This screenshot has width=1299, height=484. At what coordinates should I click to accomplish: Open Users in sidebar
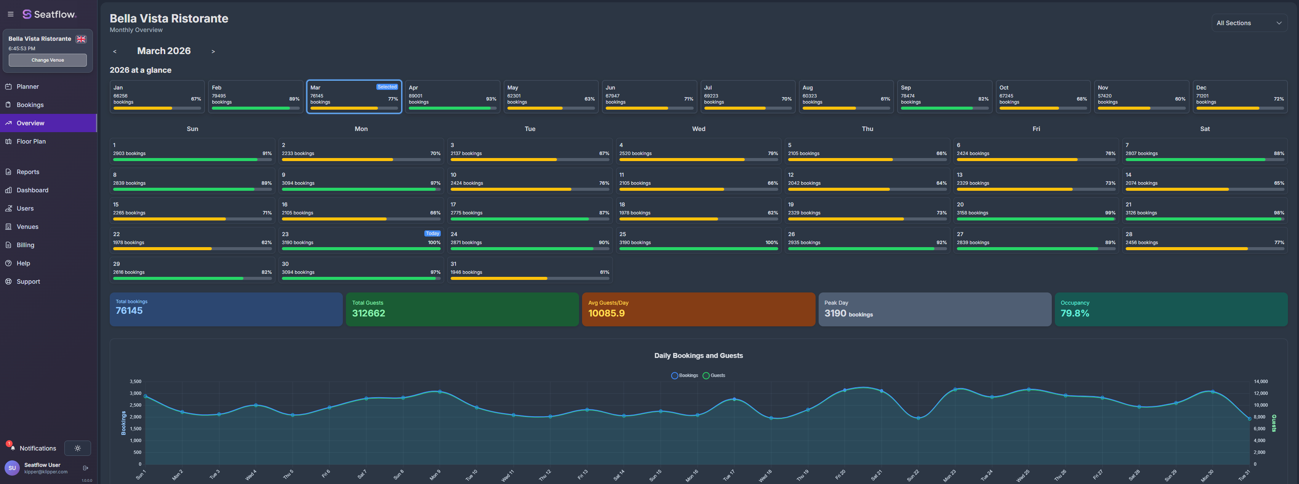pos(48,208)
